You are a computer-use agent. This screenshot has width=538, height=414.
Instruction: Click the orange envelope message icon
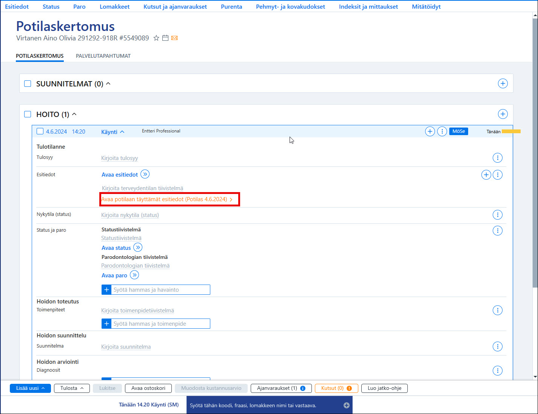(x=174, y=38)
